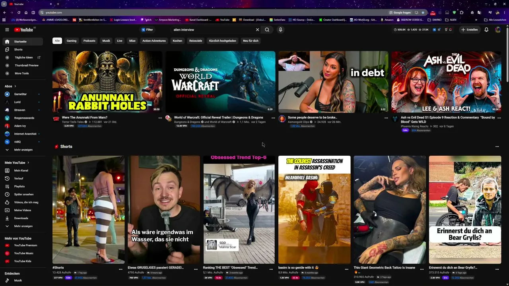Open the vidIQ Filter button
This screenshot has height=286, width=509.
point(147,30)
